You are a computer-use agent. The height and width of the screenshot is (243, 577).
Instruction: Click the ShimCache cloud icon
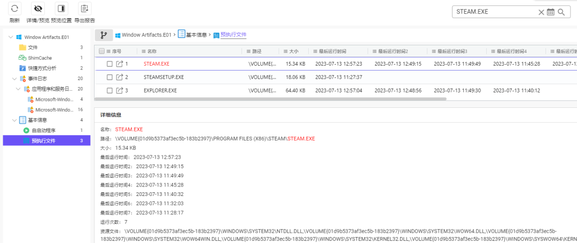[x=22, y=58]
